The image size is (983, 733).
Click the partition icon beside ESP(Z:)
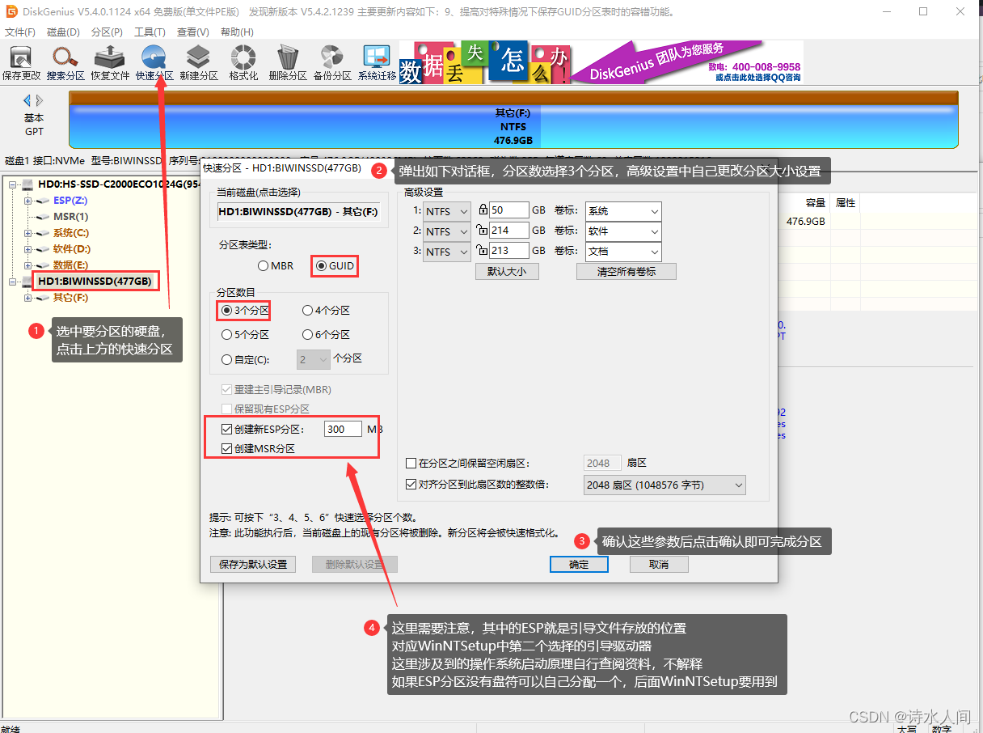(x=44, y=201)
